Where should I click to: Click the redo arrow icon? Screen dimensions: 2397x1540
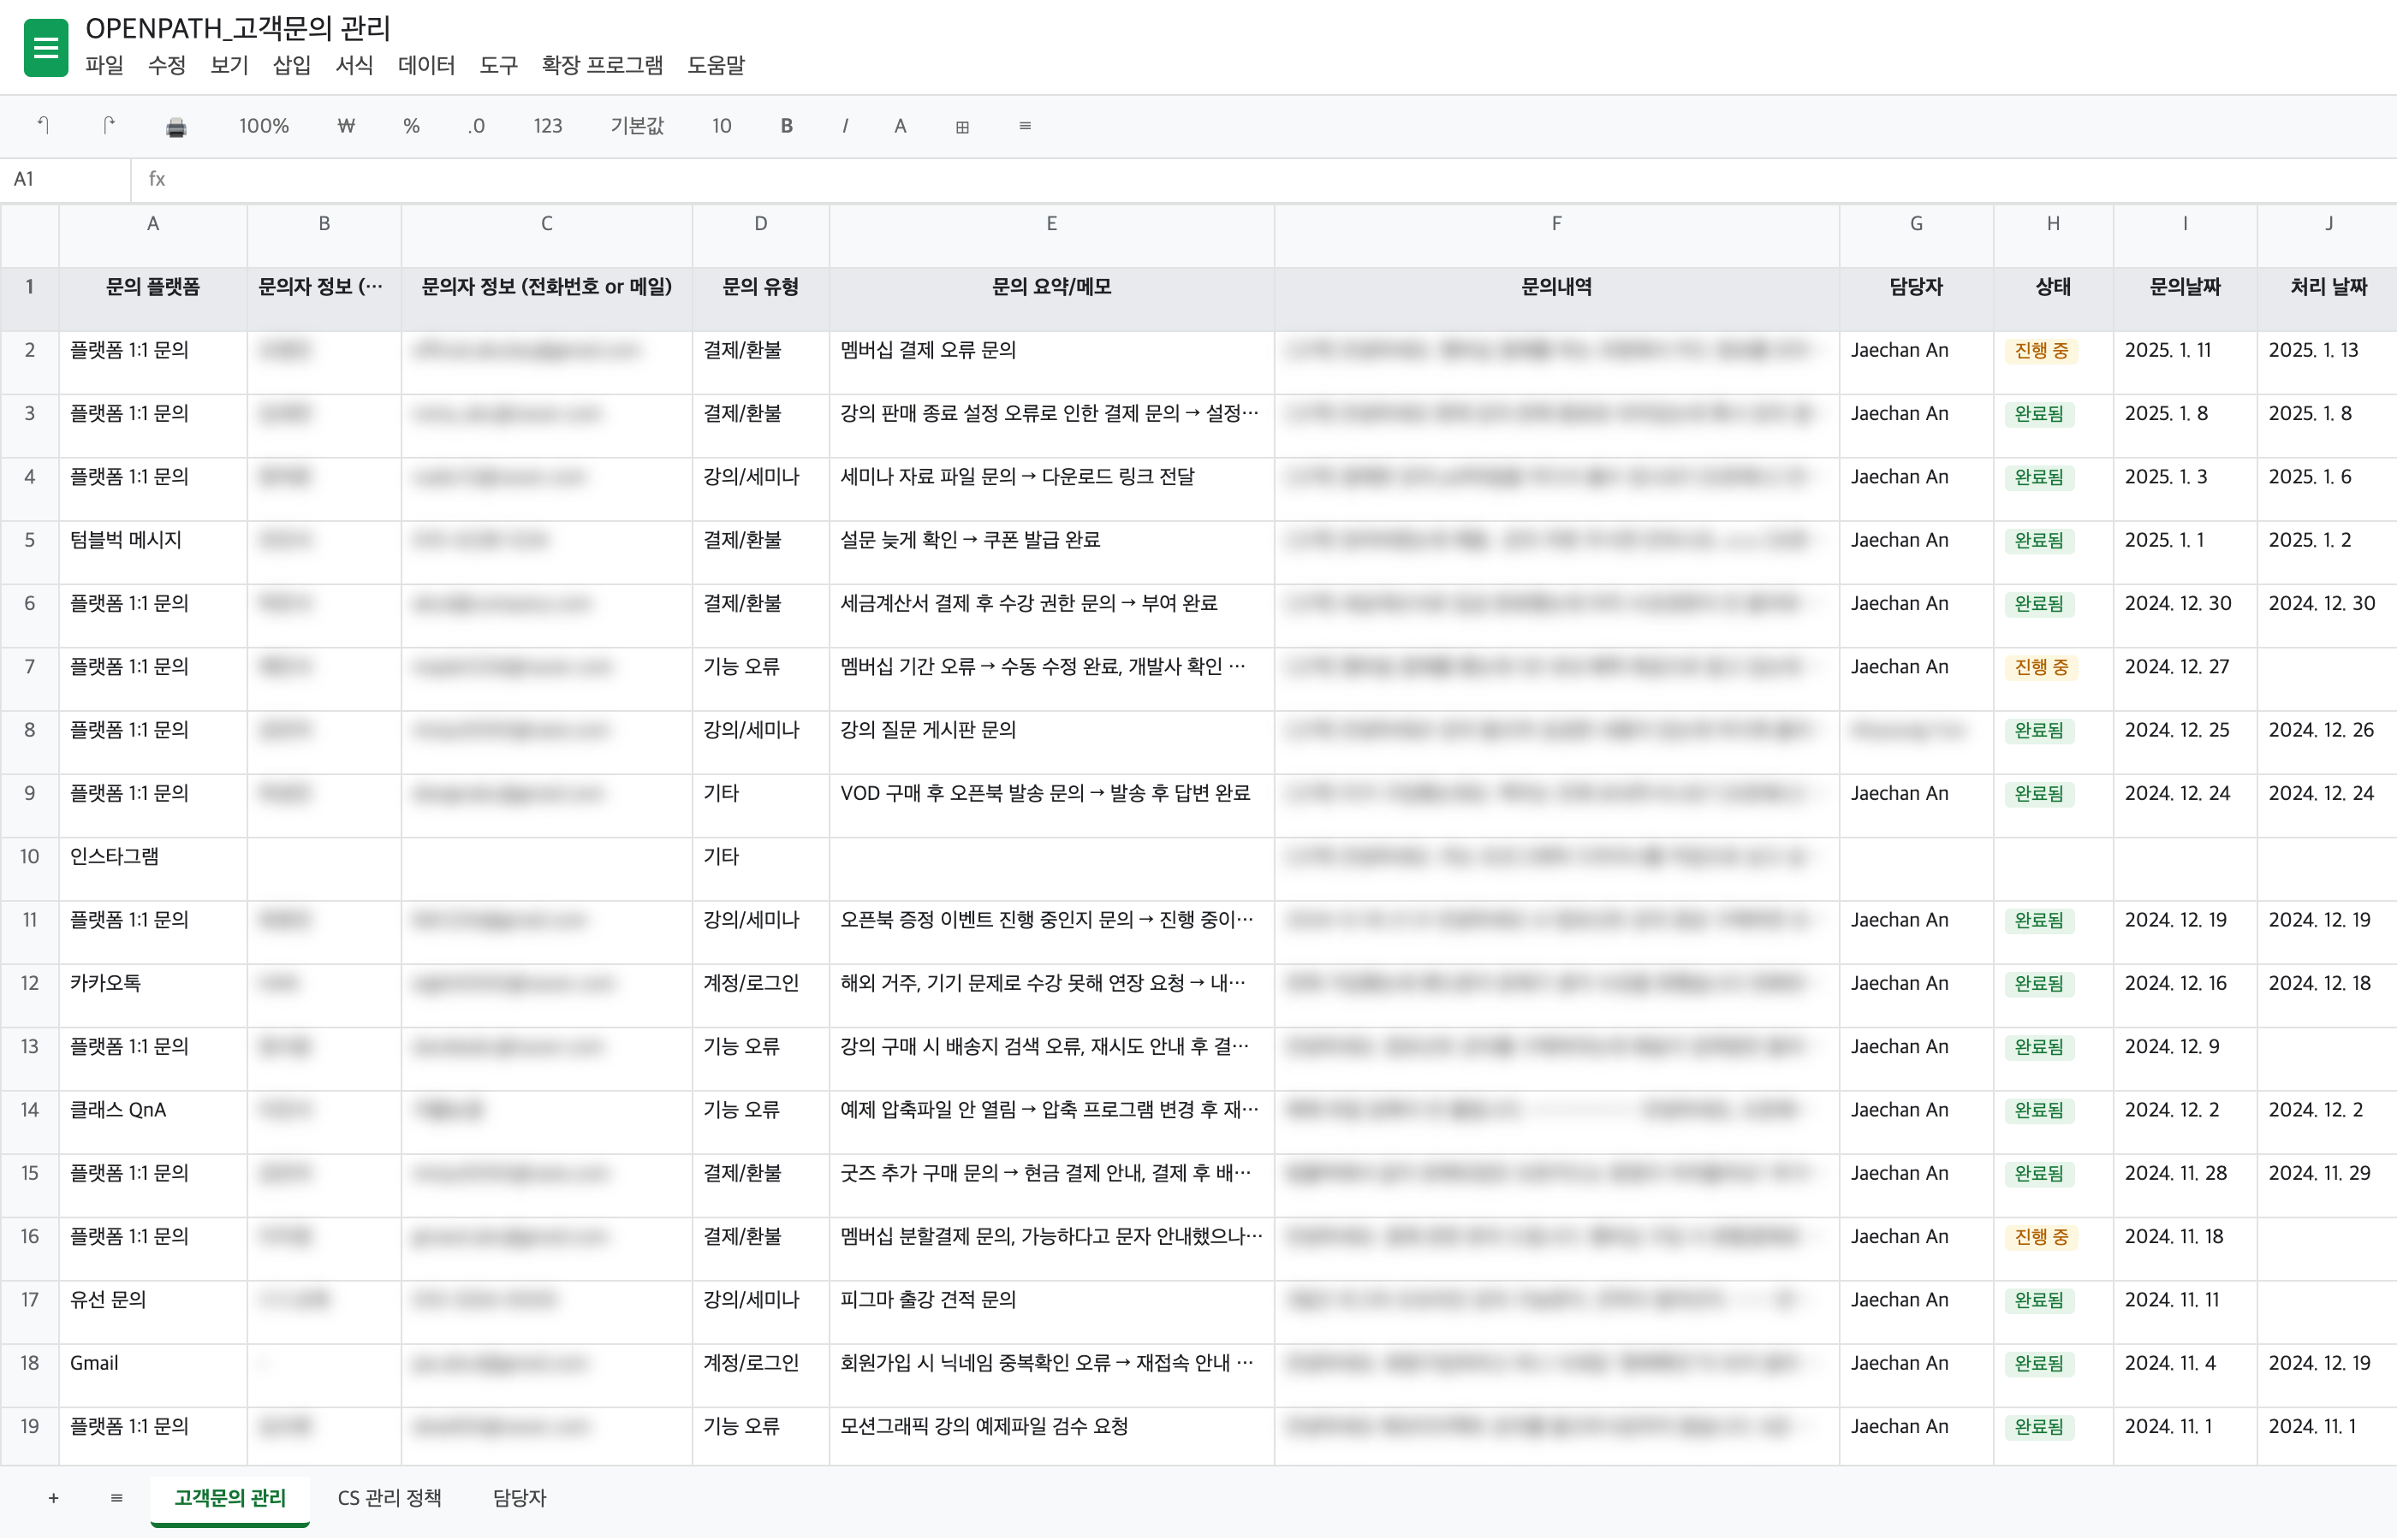pyautogui.click(x=109, y=126)
